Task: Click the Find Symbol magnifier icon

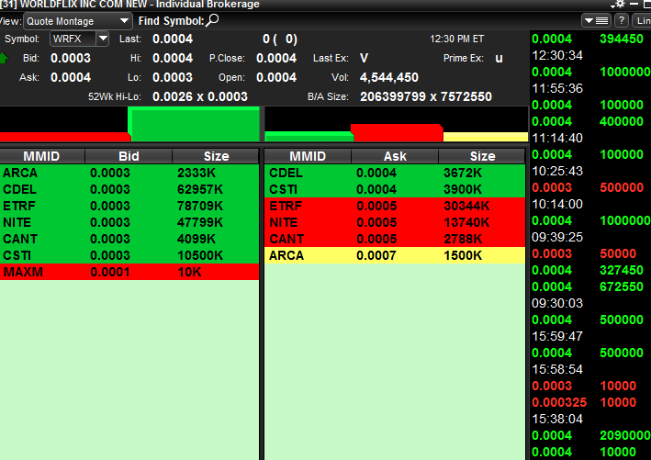Action: [212, 20]
